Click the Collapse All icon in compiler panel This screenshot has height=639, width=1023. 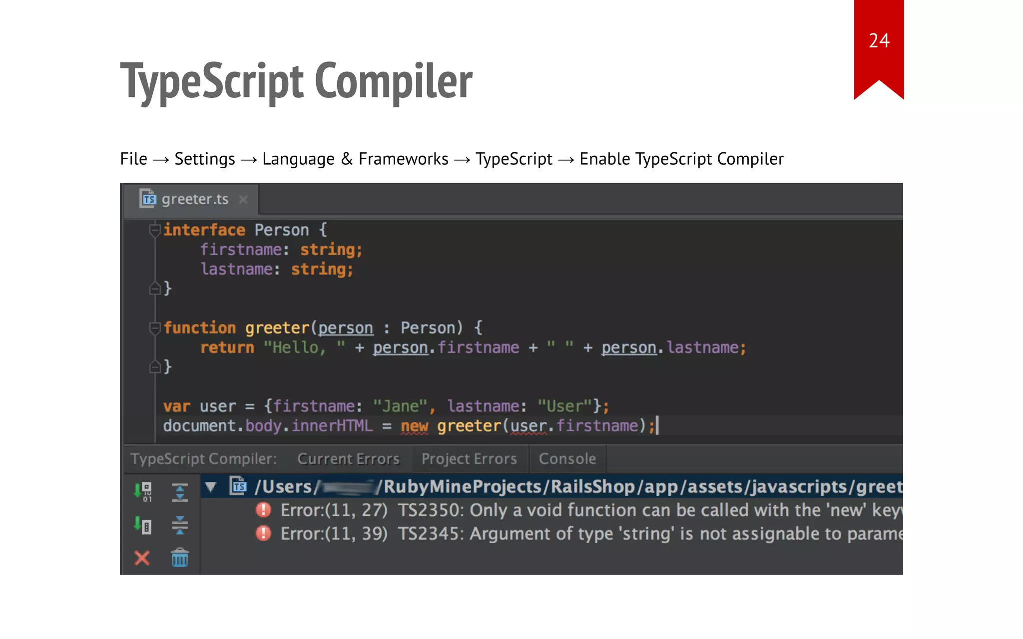(179, 525)
